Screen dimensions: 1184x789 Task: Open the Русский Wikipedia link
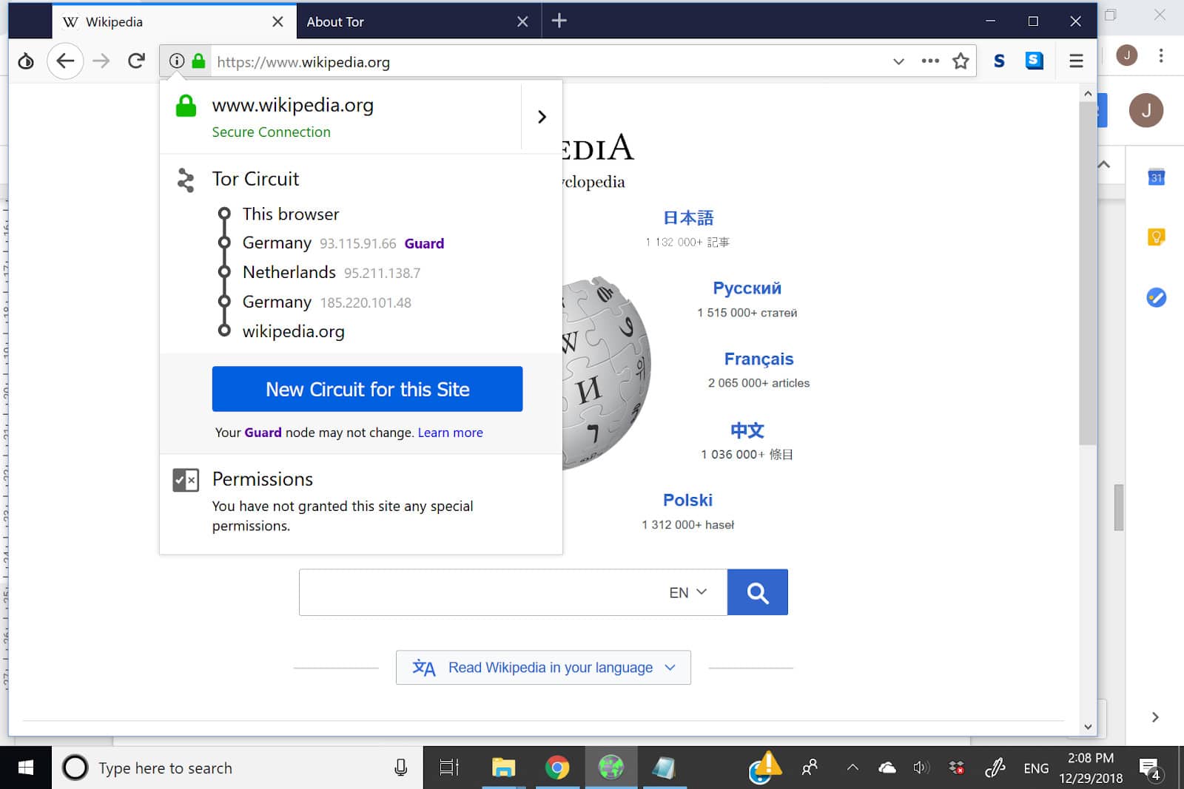[747, 288]
